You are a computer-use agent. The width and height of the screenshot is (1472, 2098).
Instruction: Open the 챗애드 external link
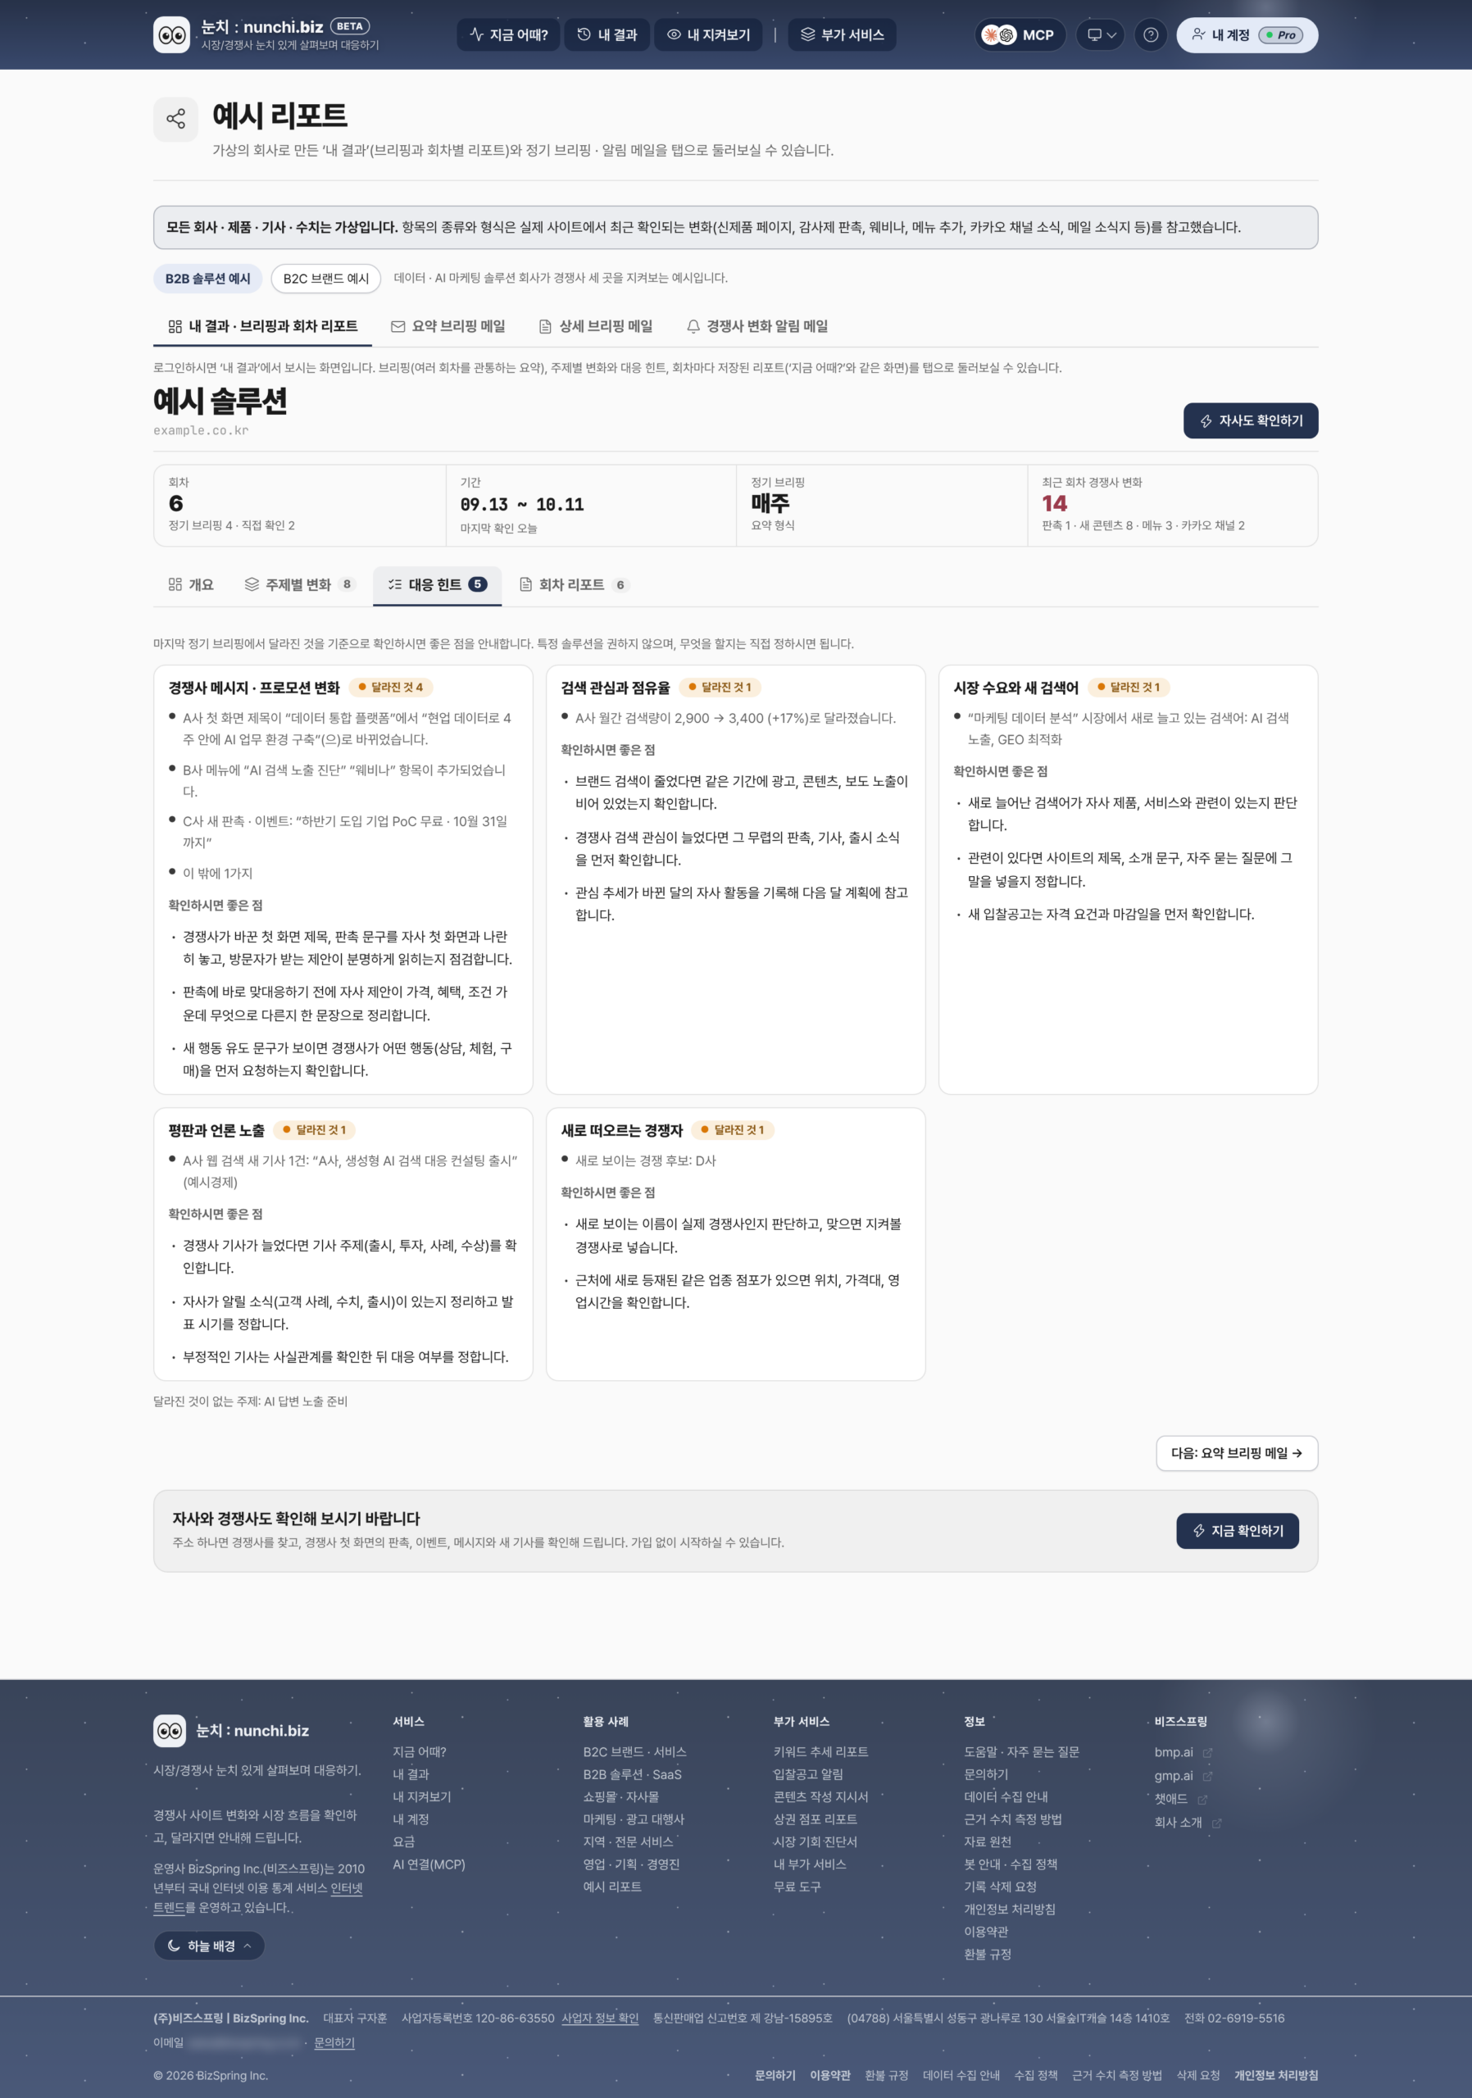click(1180, 1798)
